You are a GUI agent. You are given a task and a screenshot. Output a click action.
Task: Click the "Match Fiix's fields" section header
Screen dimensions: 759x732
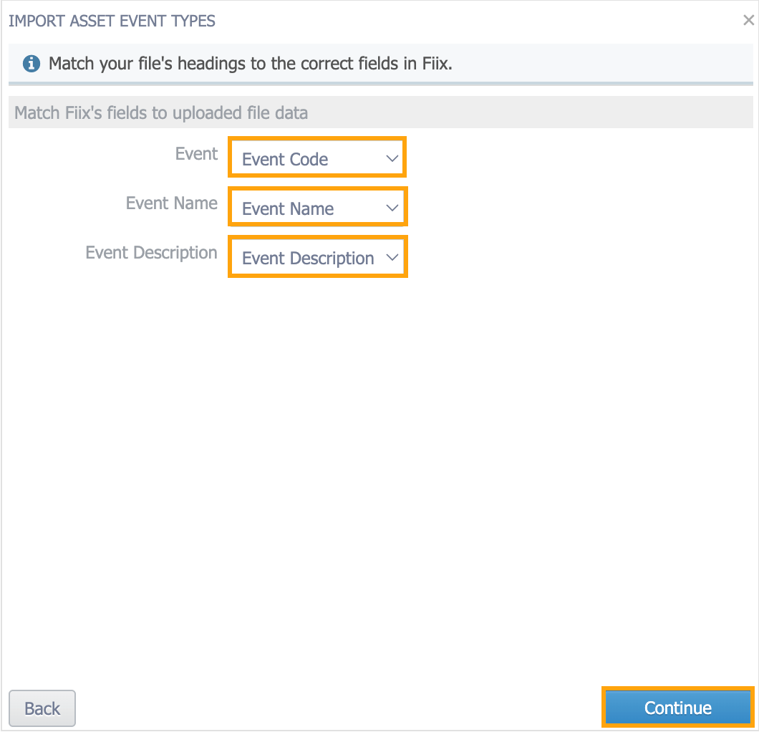[x=161, y=113]
